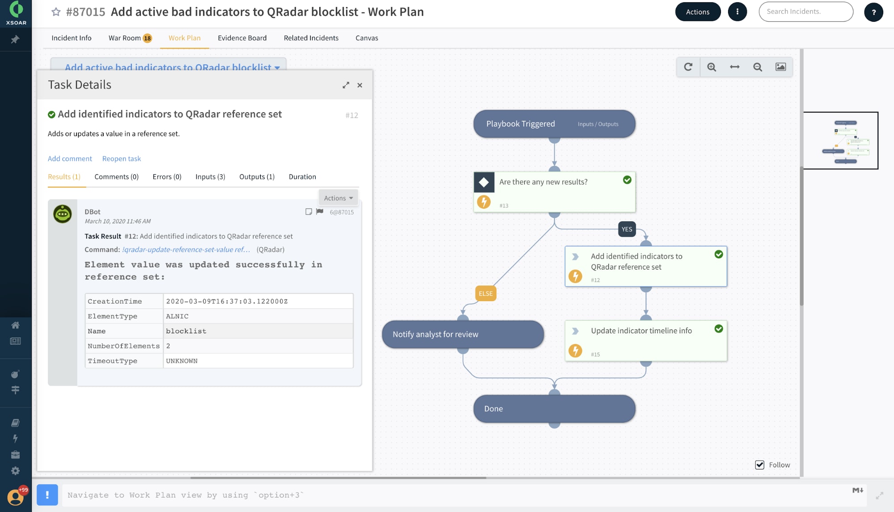Refresh the work plan canvas

pos(688,67)
